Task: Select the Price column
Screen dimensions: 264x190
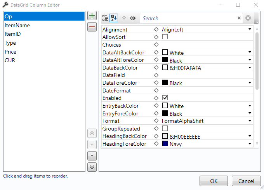Action: coord(44,52)
